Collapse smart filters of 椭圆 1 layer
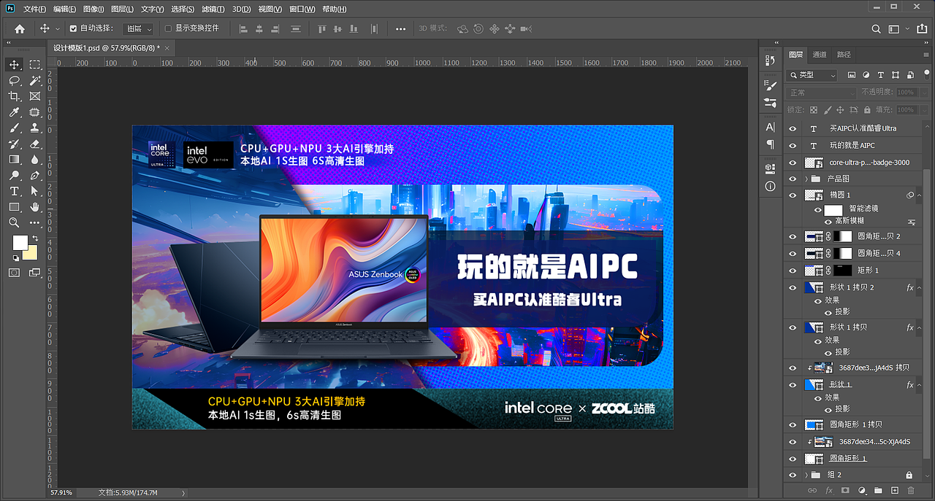Screen dimensions: 935x501 pyautogui.click(x=920, y=195)
